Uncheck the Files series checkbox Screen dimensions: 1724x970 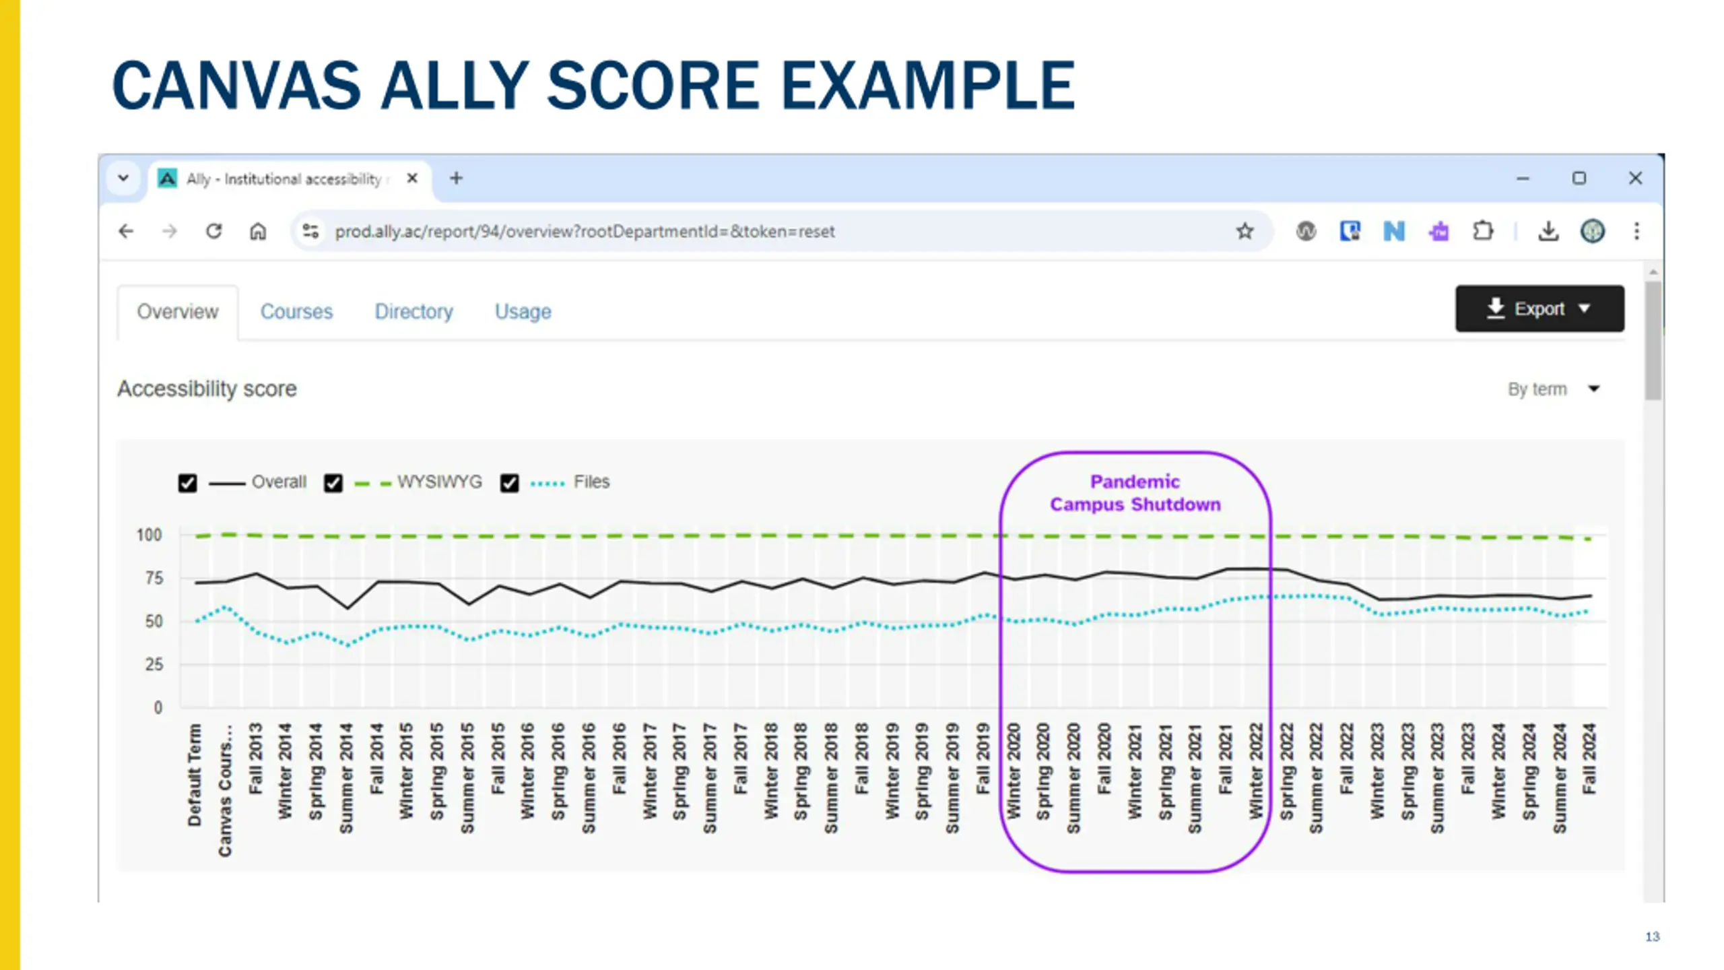(509, 483)
